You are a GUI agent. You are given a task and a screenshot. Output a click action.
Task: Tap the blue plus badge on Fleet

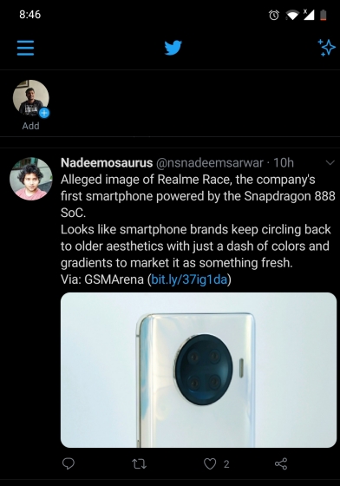tap(44, 113)
